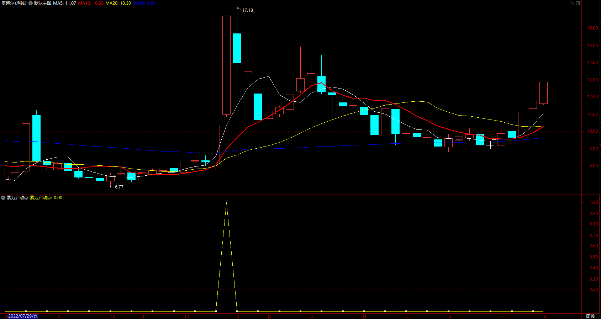601x319 pixels.
Task: Click the yellow indicator spike peak at 1.00
Action: (x=226, y=203)
